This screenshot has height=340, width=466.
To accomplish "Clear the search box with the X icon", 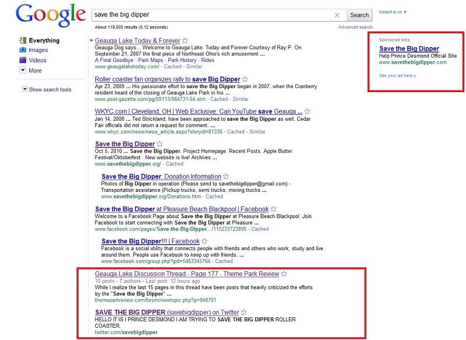I will 337,15.
